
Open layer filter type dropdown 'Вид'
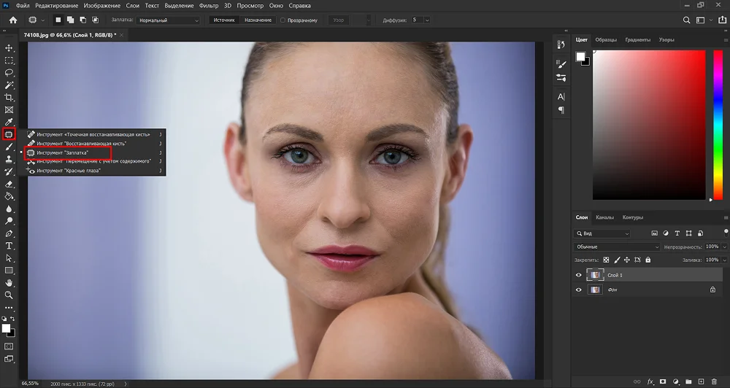pyautogui.click(x=602, y=233)
